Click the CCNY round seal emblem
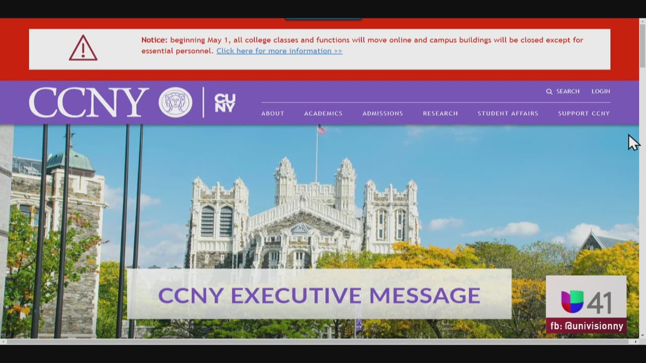 coord(175,102)
